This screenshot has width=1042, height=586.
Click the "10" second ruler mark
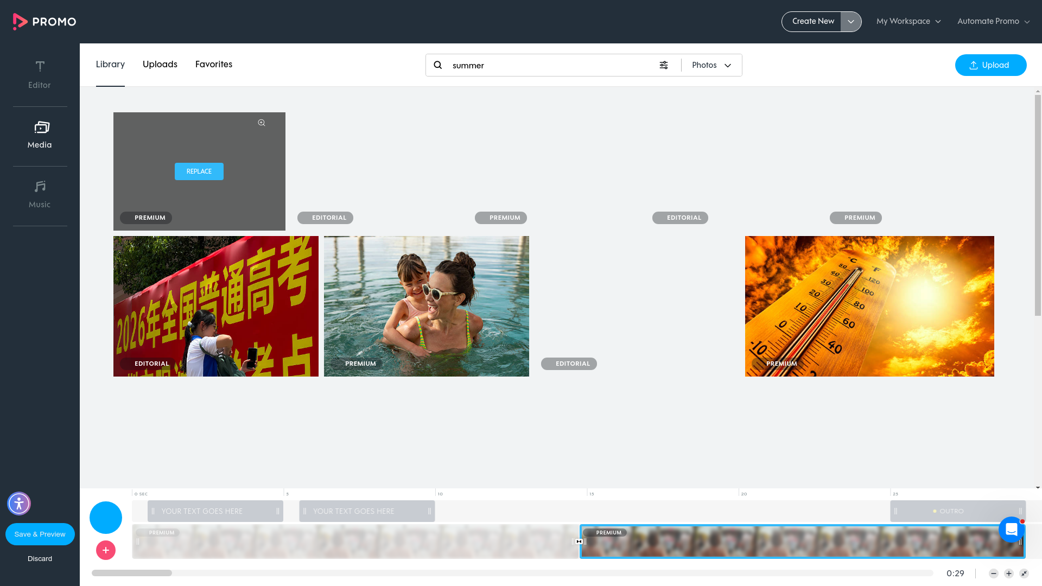pyautogui.click(x=440, y=494)
